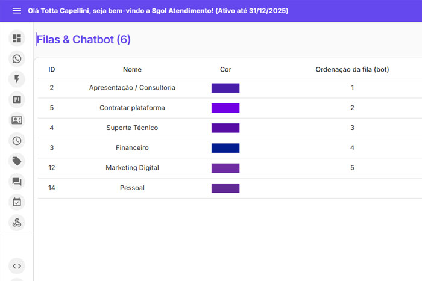Image resolution: width=422 pixels, height=281 pixels.
Task: Click the Apresentação / Consultoria color swatch
Action: (x=225, y=88)
